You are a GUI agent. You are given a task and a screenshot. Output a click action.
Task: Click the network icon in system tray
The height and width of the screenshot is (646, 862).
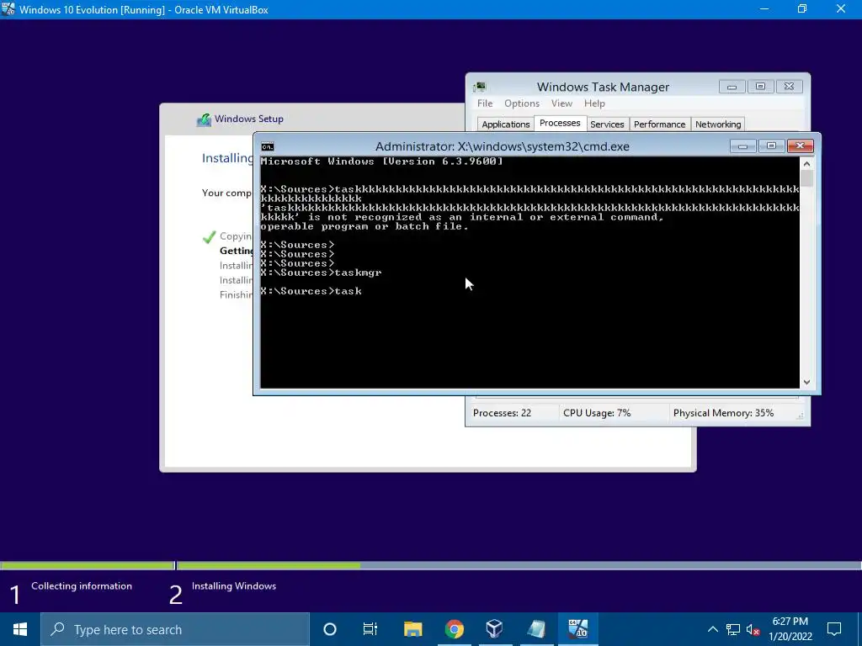[x=733, y=629]
